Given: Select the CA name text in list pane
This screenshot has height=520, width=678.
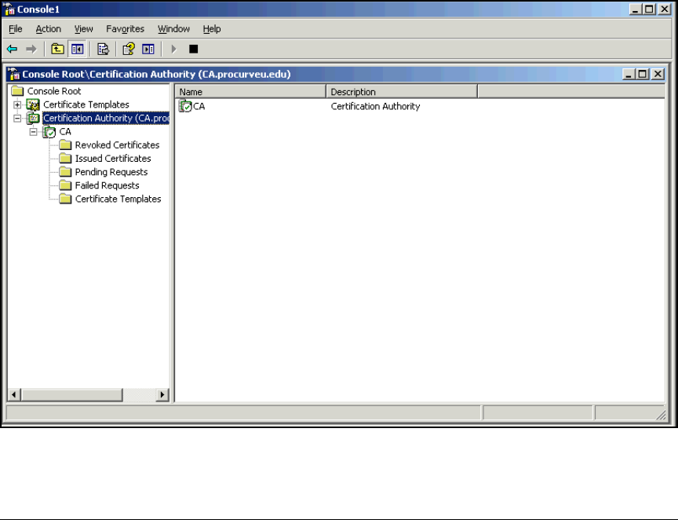Looking at the screenshot, I should 199,106.
